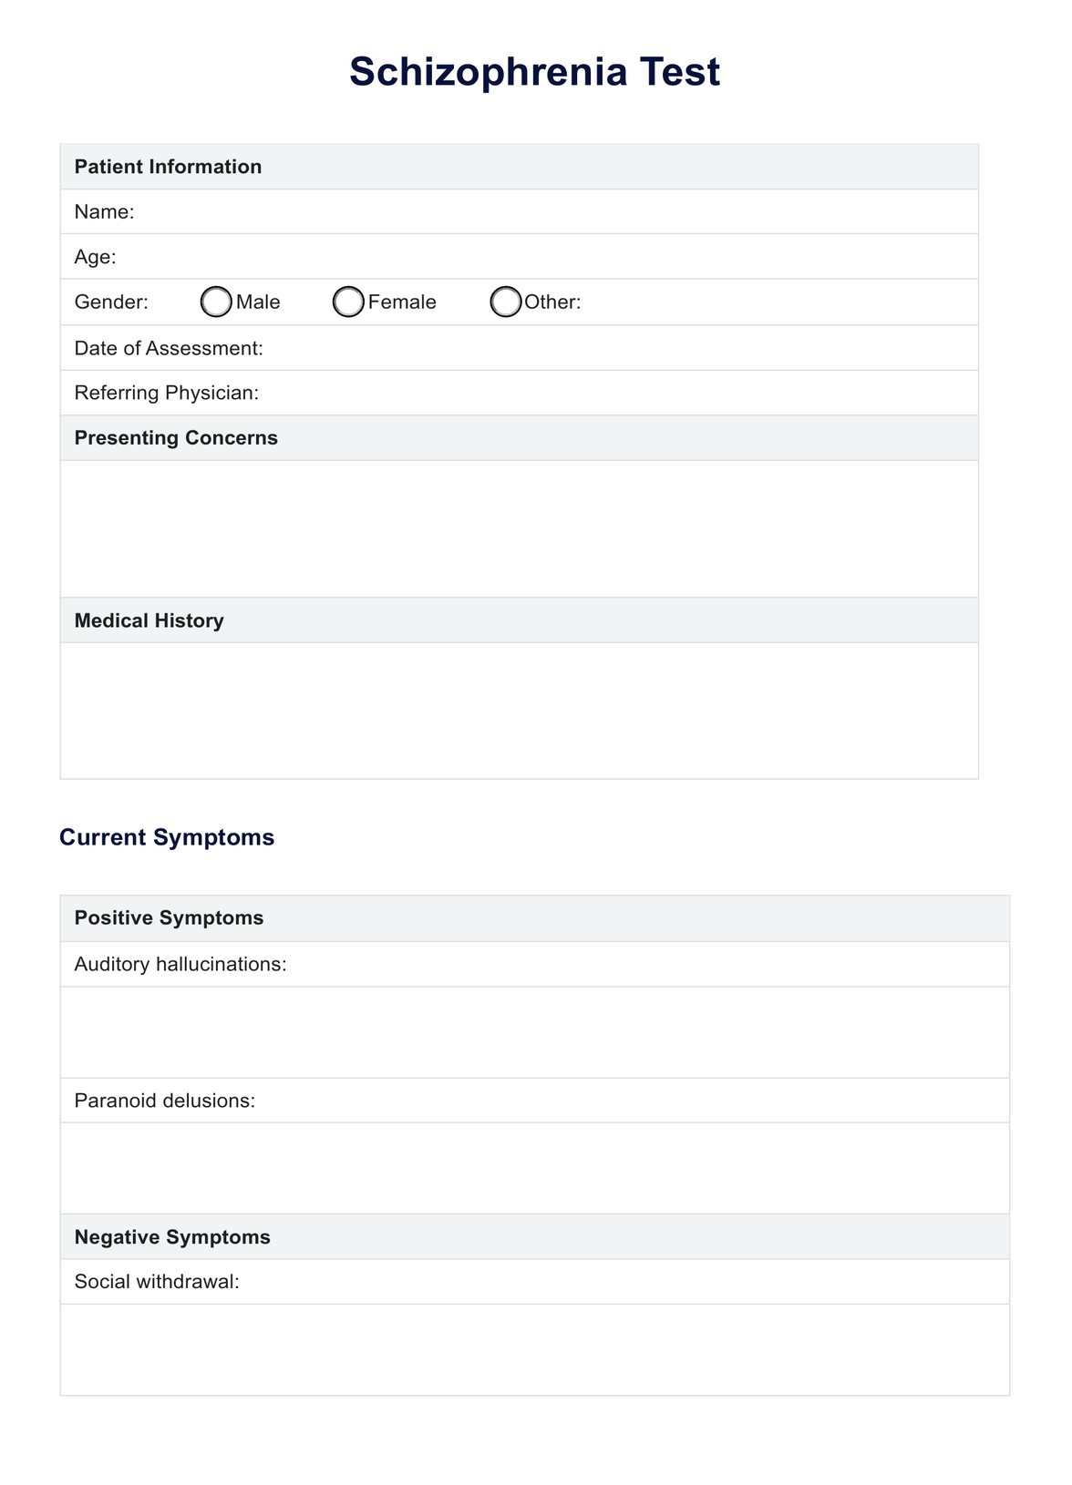Click the Date of Assessment field
Image resolution: width=1072 pixels, height=1485 pixels.
(x=618, y=348)
